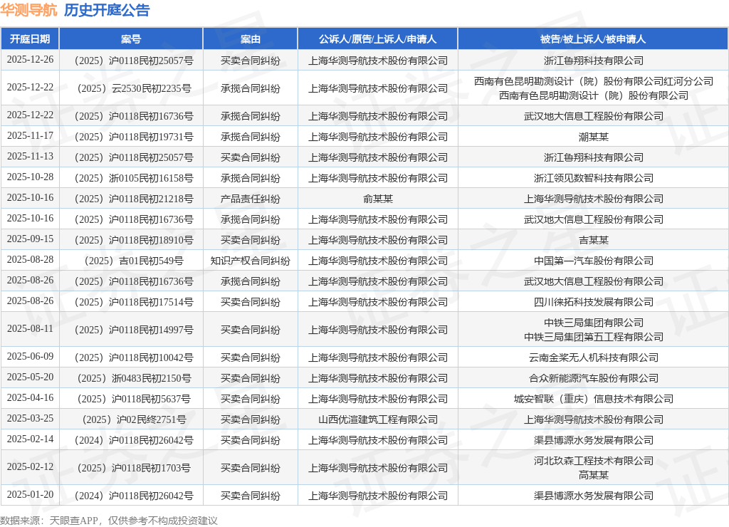Select the date cell 2025-06-09

click(30, 356)
